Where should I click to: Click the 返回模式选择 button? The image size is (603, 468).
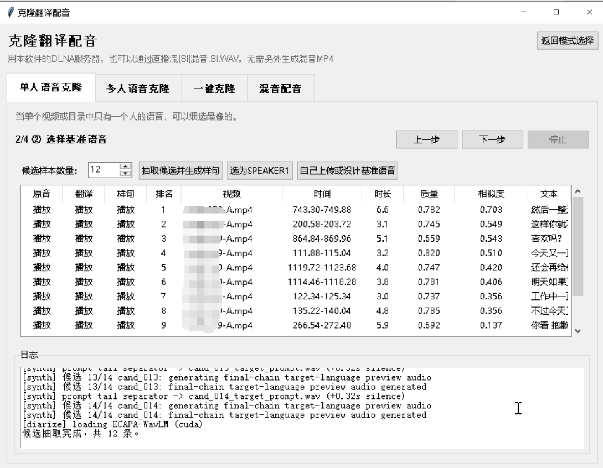567,40
